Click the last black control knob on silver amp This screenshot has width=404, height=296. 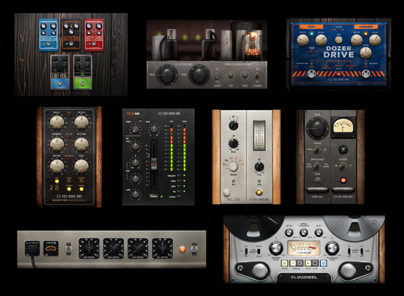pos(162,248)
